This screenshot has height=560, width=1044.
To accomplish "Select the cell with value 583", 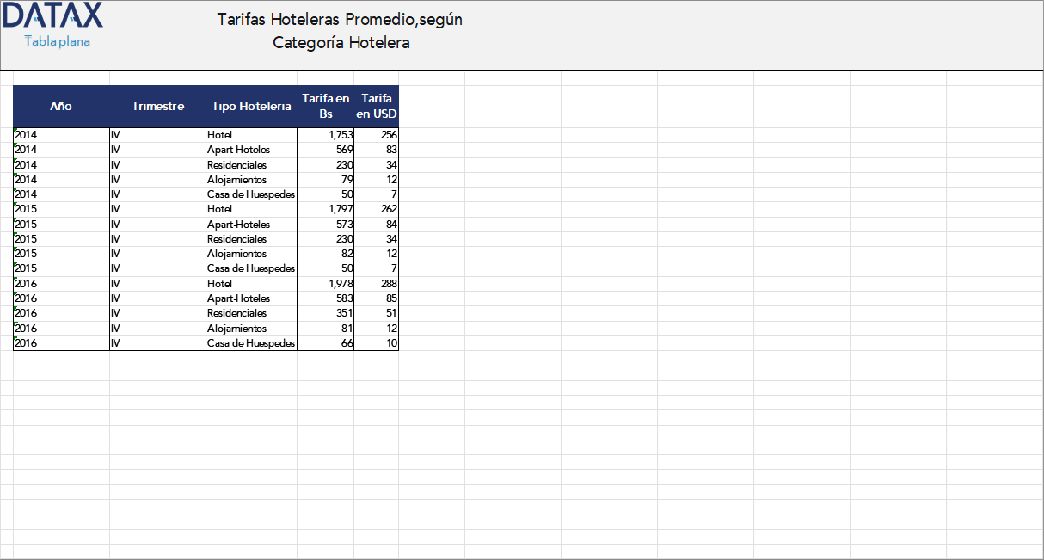I will point(325,298).
